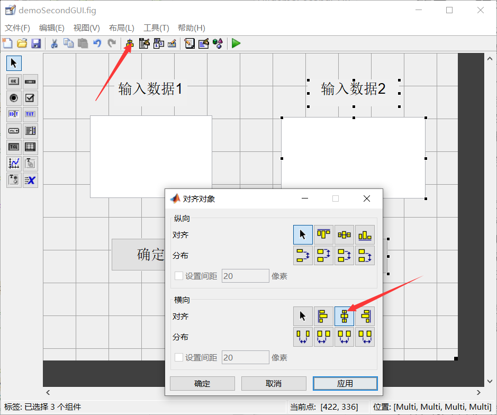Toggle center alignment in the 横向 section
The height and width of the screenshot is (415, 497).
[x=344, y=316]
